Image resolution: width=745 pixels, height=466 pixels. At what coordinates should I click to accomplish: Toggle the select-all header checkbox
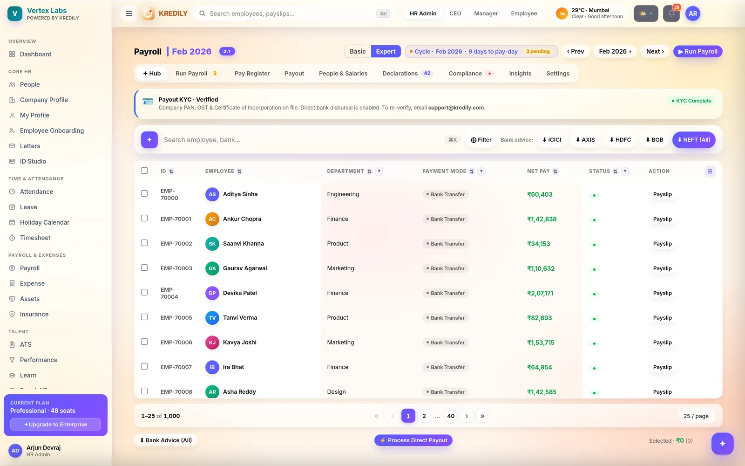pos(144,171)
